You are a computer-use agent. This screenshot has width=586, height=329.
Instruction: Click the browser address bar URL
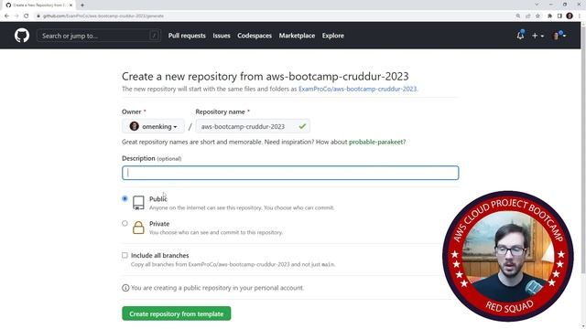click(103, 16)
